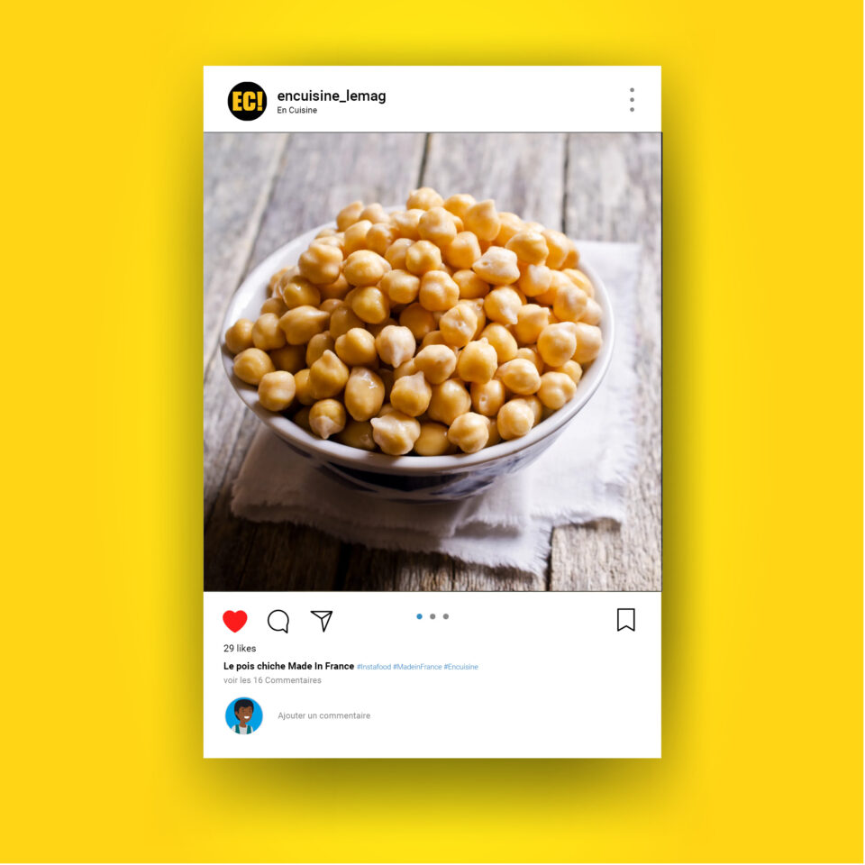This screenshot has width=865, height=865.
Task: Click the #Instafood hashtag
Action: click(x=374, y=667)
